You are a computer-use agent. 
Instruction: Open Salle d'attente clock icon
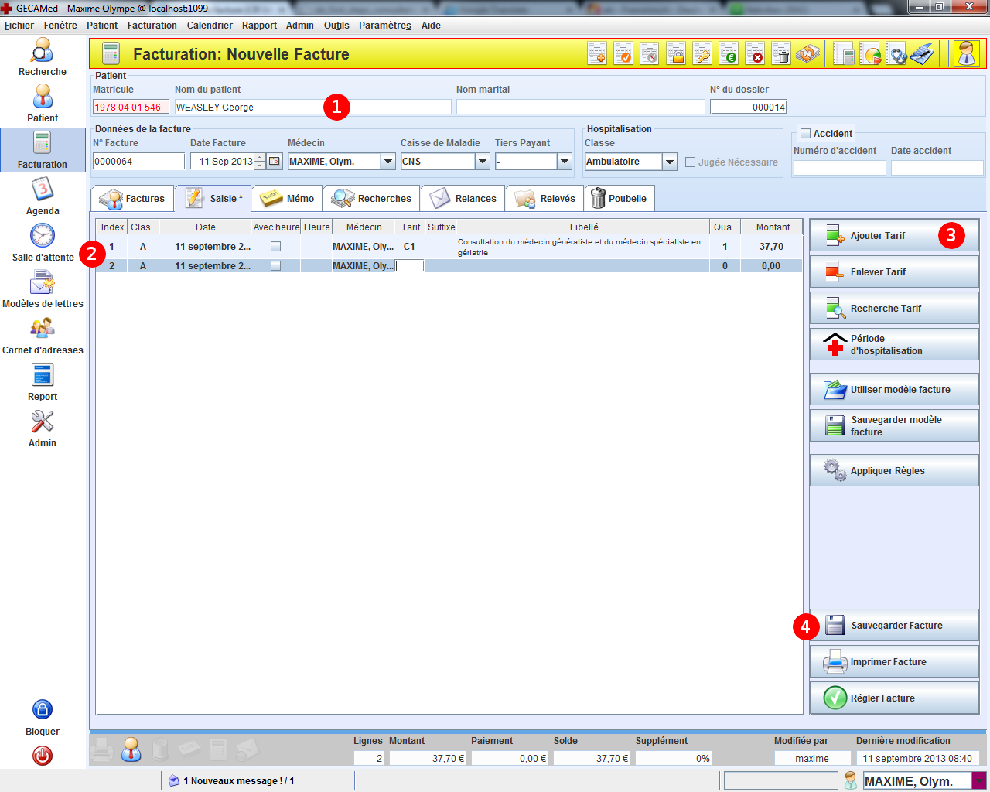click(x=42, y=236)
